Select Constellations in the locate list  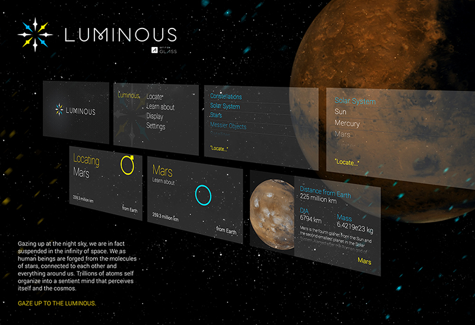(x=226, y=96)
